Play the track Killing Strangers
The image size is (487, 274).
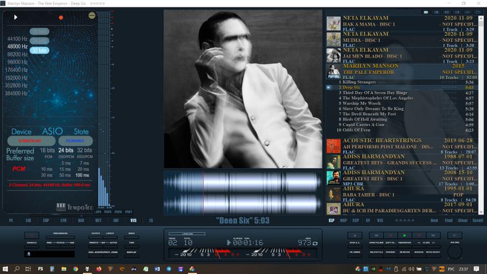click(359, 82)
